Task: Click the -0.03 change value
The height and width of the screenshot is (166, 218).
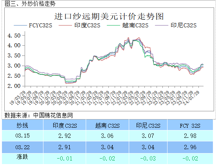Action: tap(148, 159)
